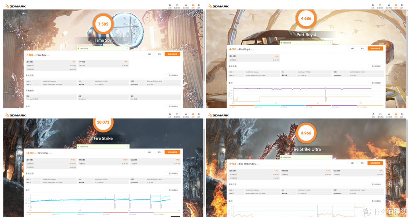Show monitoring details in Time Spy window
This screenshot has height=220, width=411.
[173, 106]
